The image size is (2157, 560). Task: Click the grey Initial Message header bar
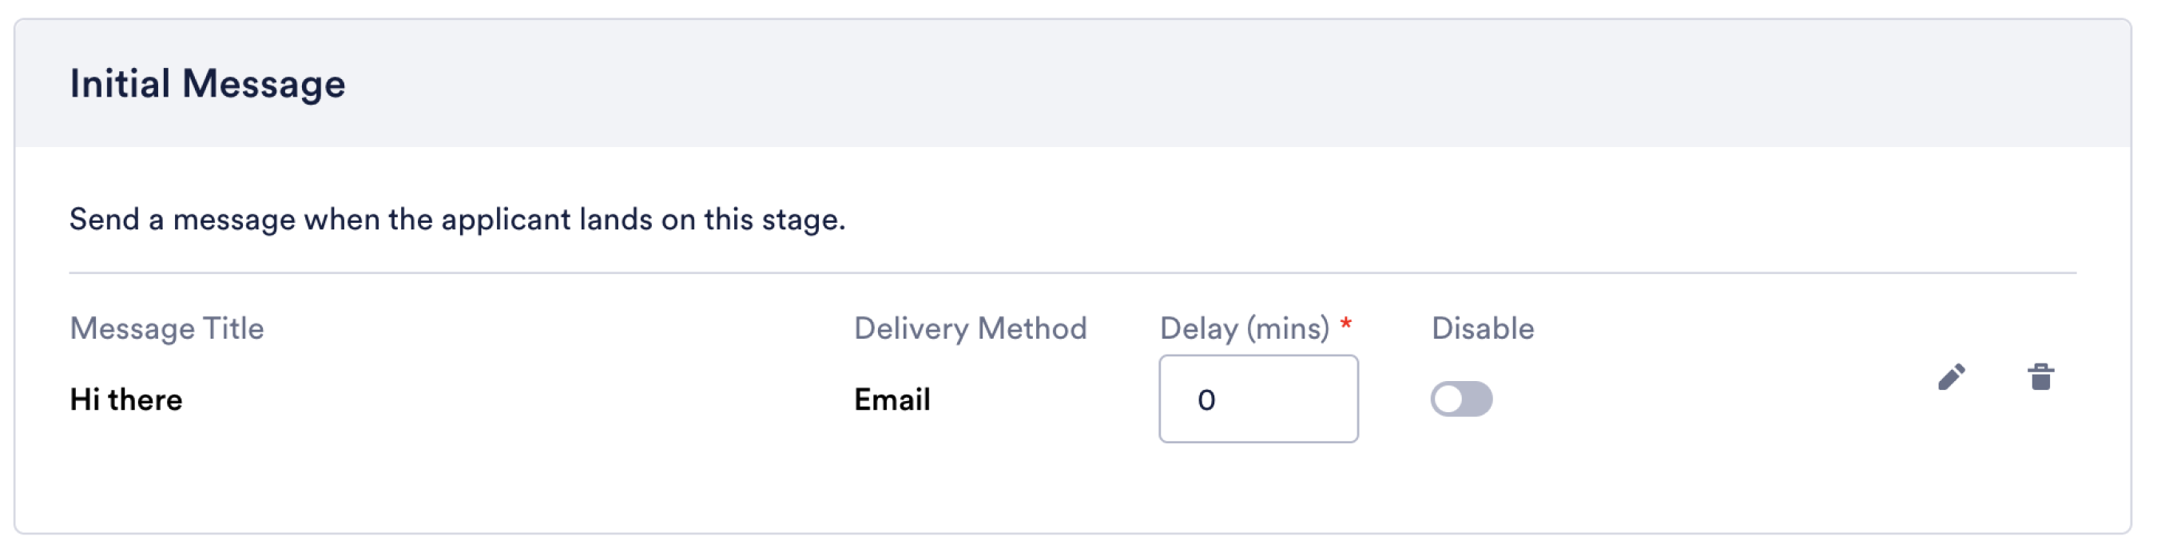point(1073,84)
